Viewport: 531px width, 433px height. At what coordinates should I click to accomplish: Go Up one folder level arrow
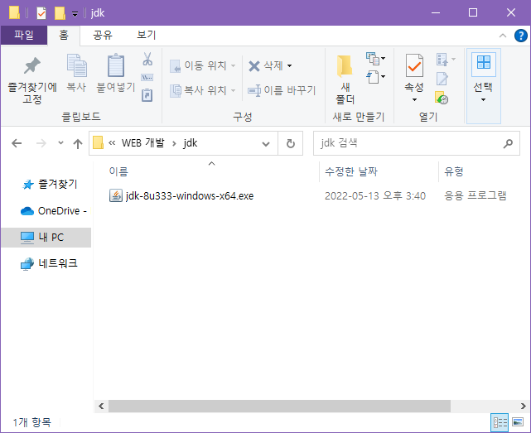(78, 143)
